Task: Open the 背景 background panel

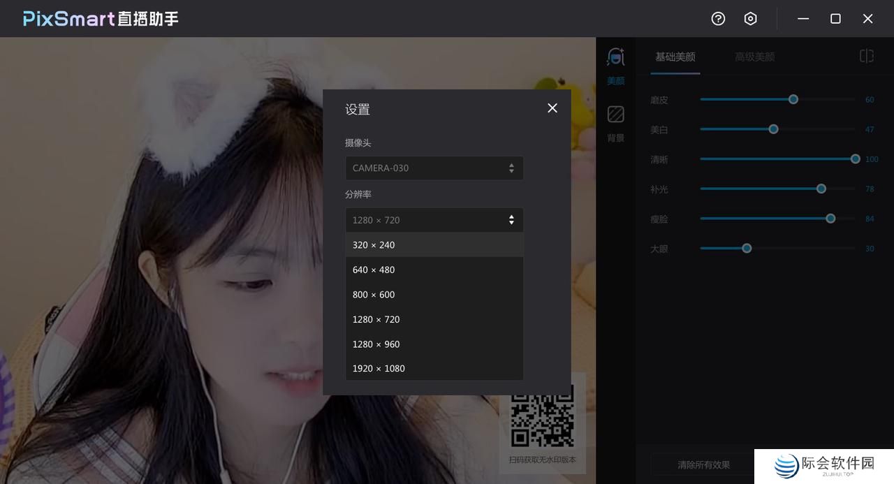Action: (615, 120)
